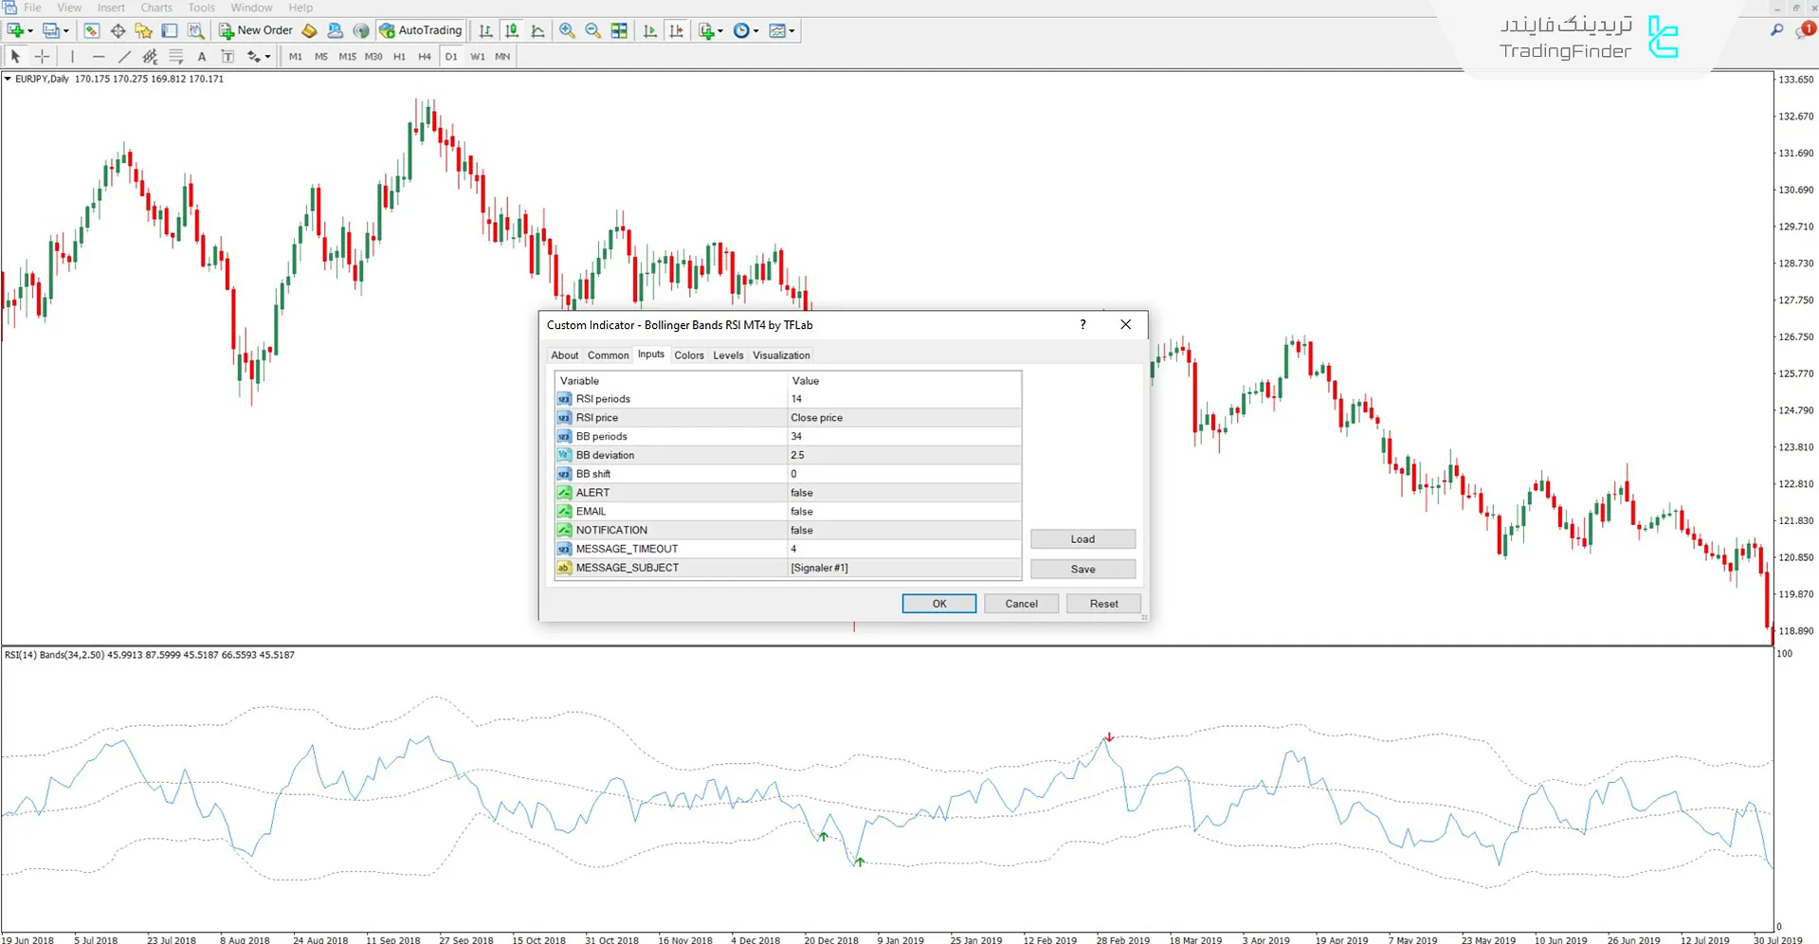Click the Zoom Out magnifier icon
The width and height of the screenshot is (1819, 944).
592,31
